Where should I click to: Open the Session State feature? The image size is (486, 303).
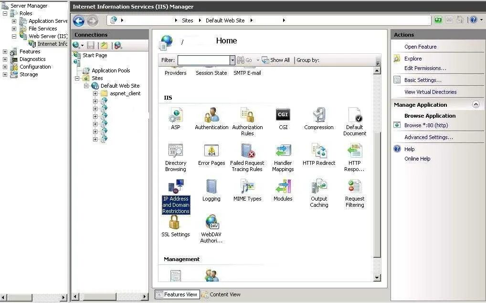[x=211, y=73]
